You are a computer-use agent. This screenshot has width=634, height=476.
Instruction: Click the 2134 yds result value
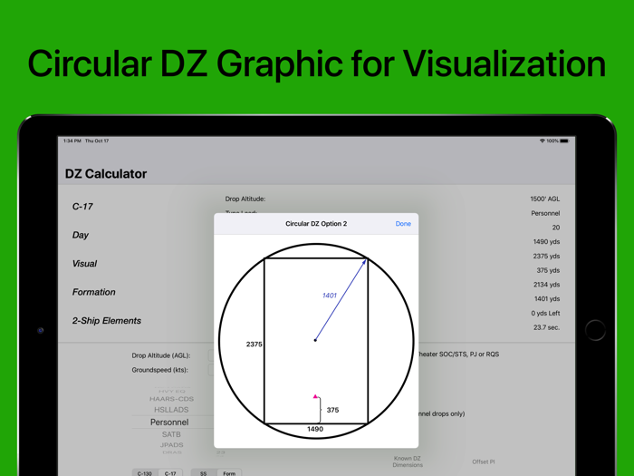pos(546,285)
